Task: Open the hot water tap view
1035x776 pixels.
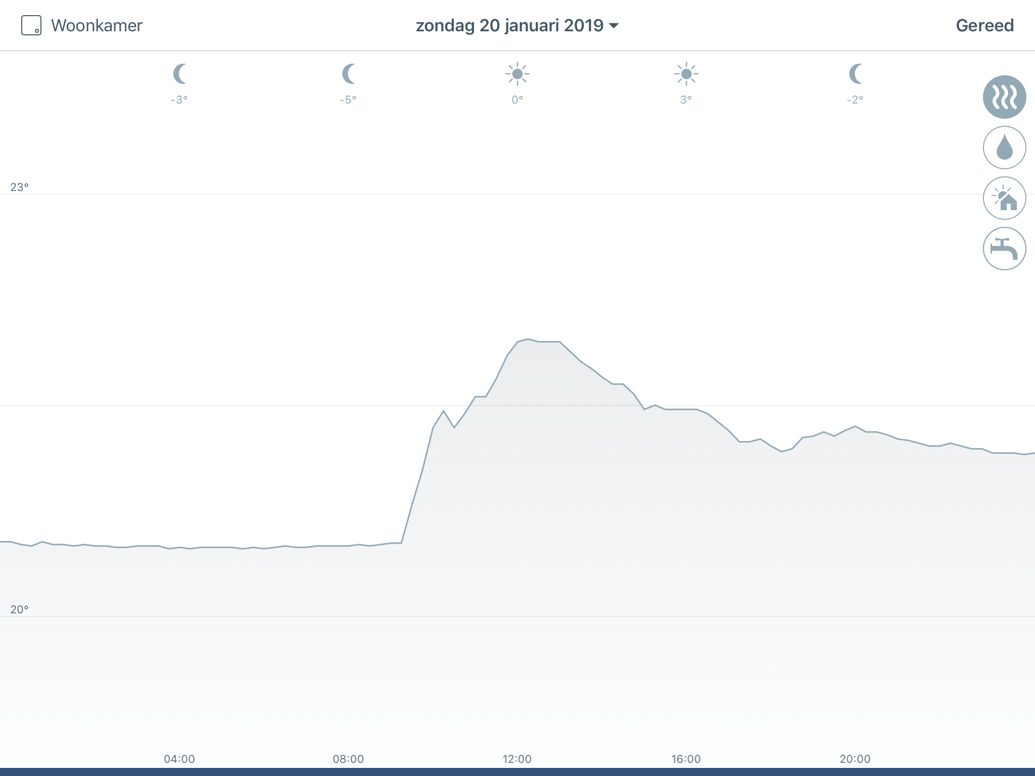Action: point(1004,249)
